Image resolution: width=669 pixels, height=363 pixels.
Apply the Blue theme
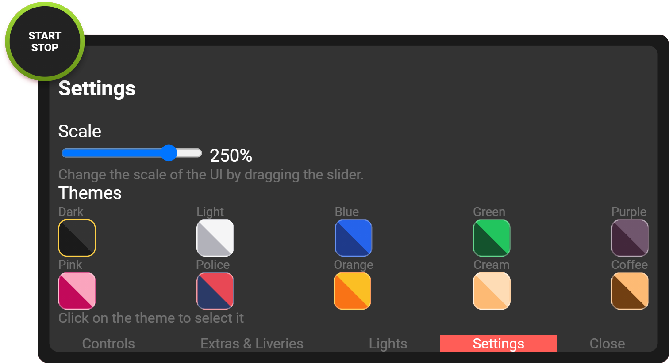tap(354, 238)
